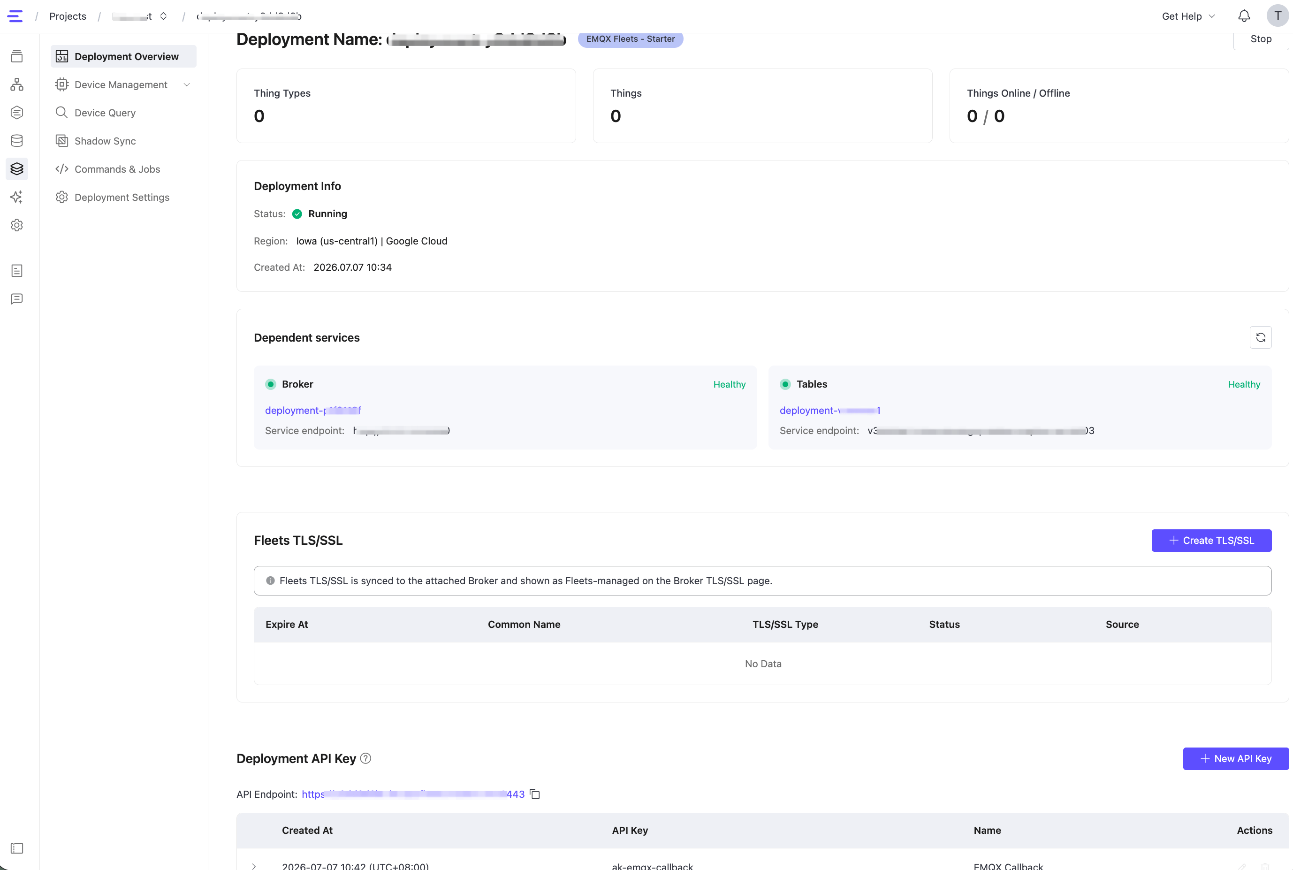Open the document list icon in left rail

[16, 271]
